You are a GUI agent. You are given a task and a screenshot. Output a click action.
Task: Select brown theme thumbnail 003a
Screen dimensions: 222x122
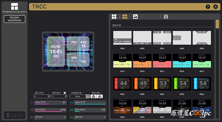[x=122, y=106]
